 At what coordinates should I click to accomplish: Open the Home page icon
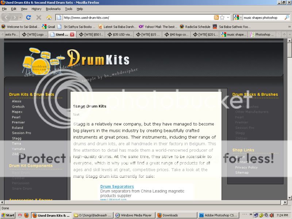tap(49, 18)
